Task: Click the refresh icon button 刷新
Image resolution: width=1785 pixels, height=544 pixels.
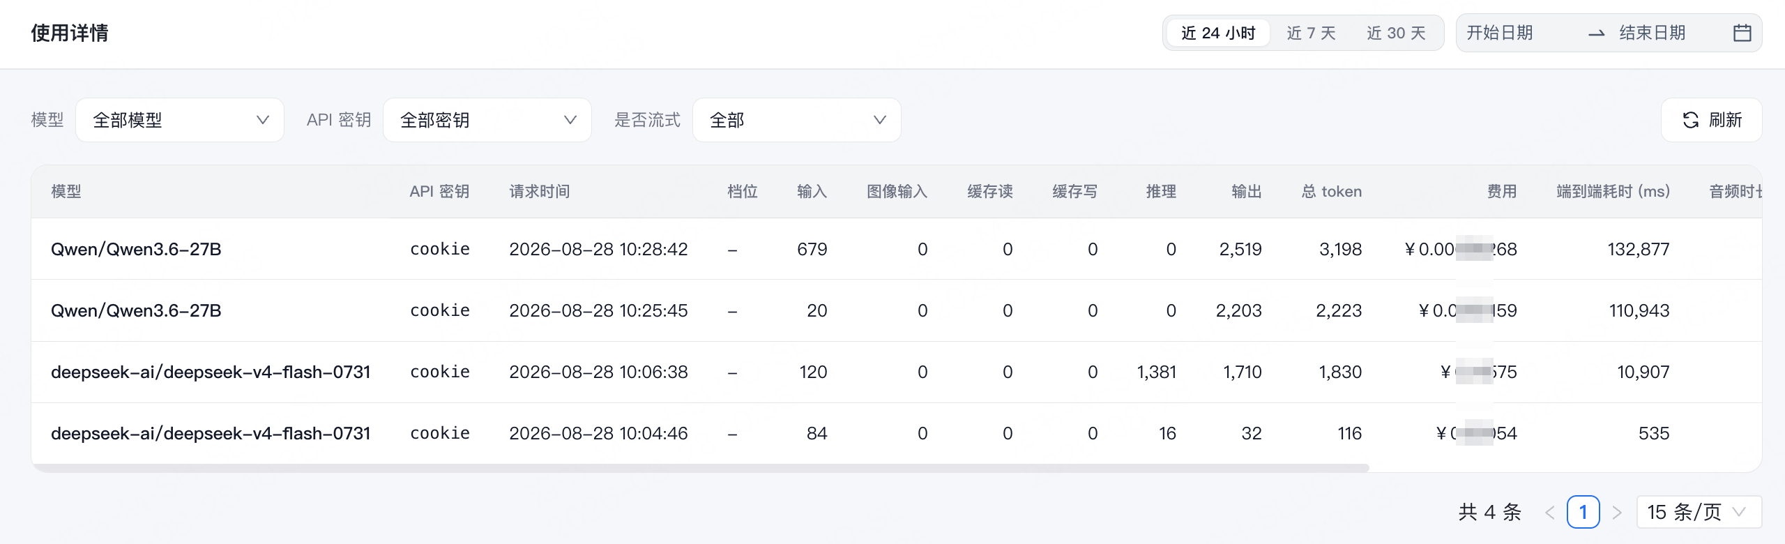Action: (x=1711, y=120)
